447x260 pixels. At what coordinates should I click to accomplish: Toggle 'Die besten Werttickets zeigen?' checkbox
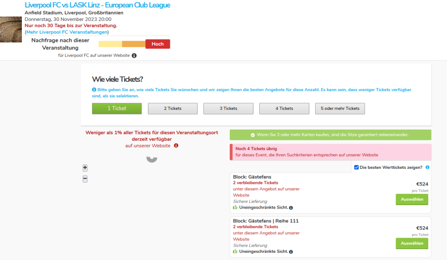[x=356, y=168]
